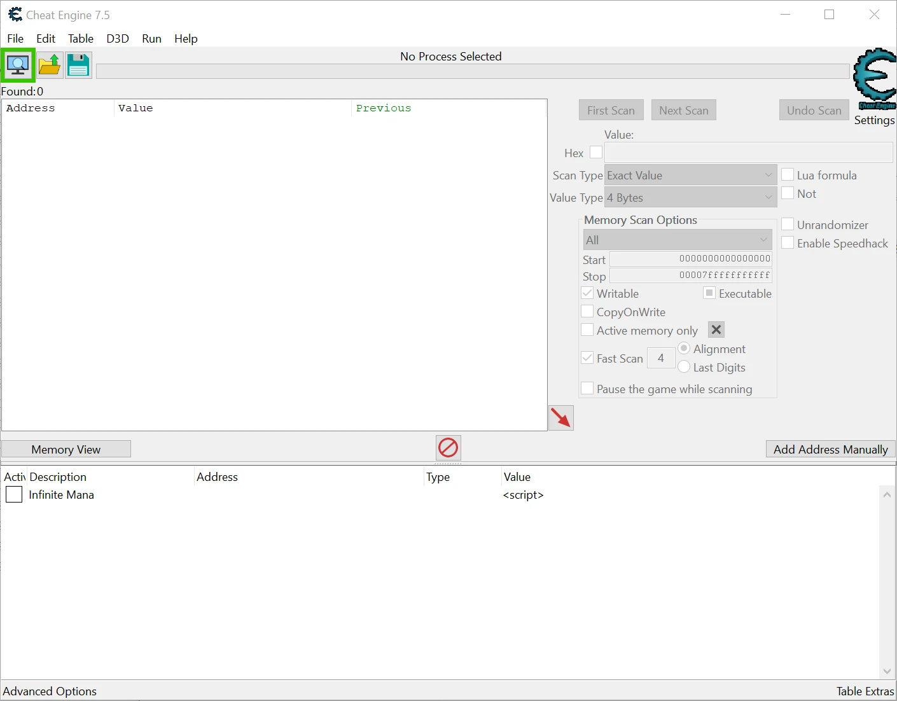The image size is (897, 701).
Task: Click Add Address Manually
Action: click(831, 449)
